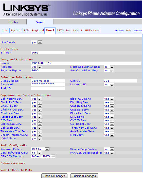Image resolution: width=143 pixels, height=178 pixels.
Task: Click the Auth ID field
Action: coord(48,88)
